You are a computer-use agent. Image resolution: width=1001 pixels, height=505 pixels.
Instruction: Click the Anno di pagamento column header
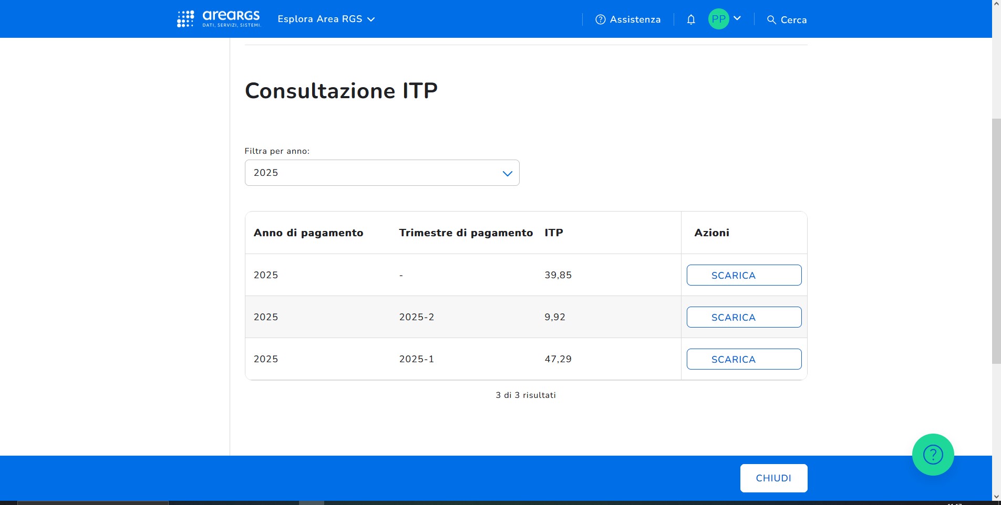308,233
